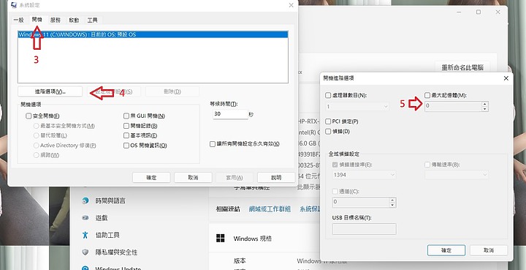Select Active Directory 修復(P) radio button
The width and height of the screenshot is (526, 270).
[37, 146]
